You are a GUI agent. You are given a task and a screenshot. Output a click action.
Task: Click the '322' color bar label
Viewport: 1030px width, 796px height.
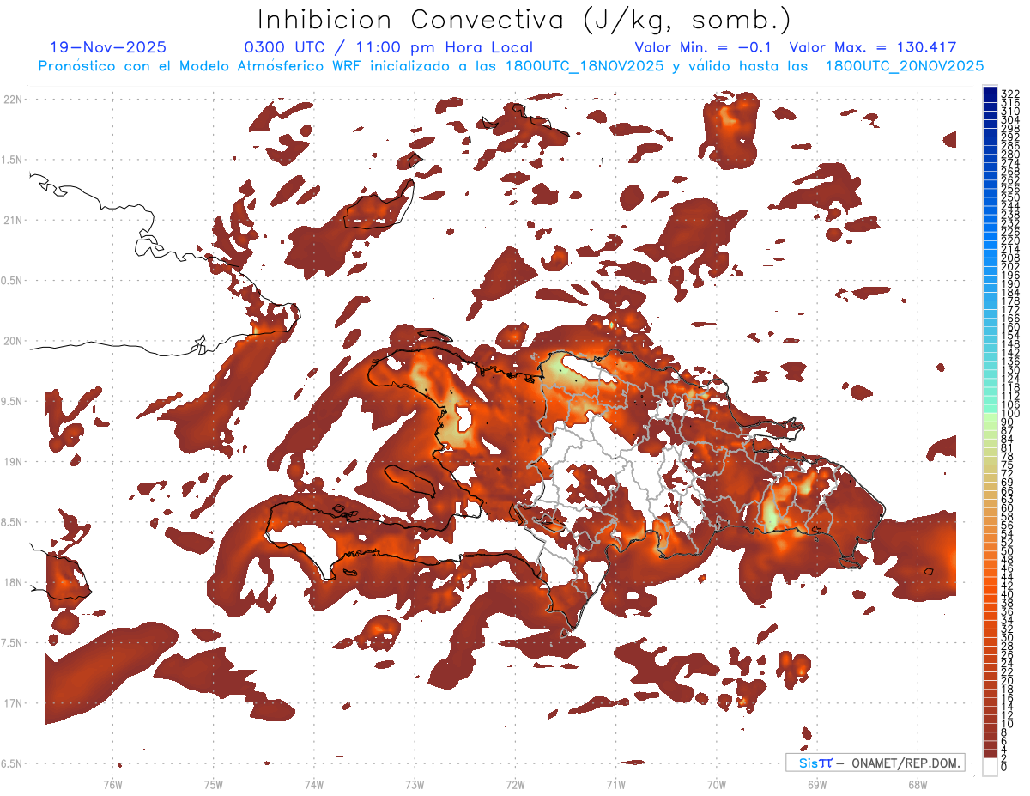coord(1010,93)
